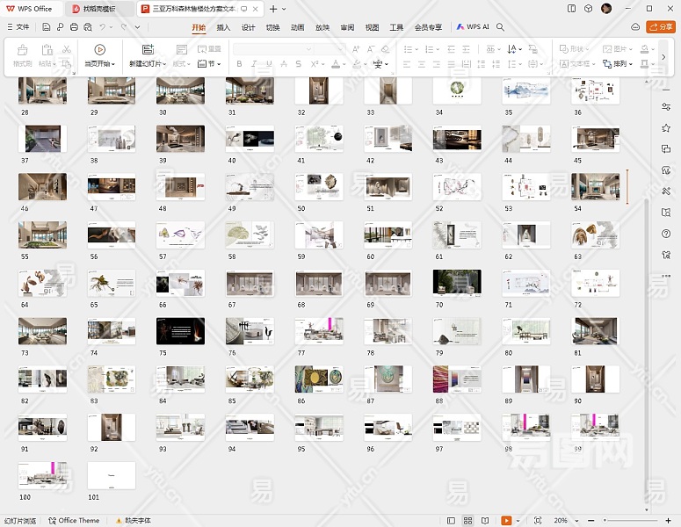Click the 分享 share button
The image size is (681, 527).
coord(660,27)
